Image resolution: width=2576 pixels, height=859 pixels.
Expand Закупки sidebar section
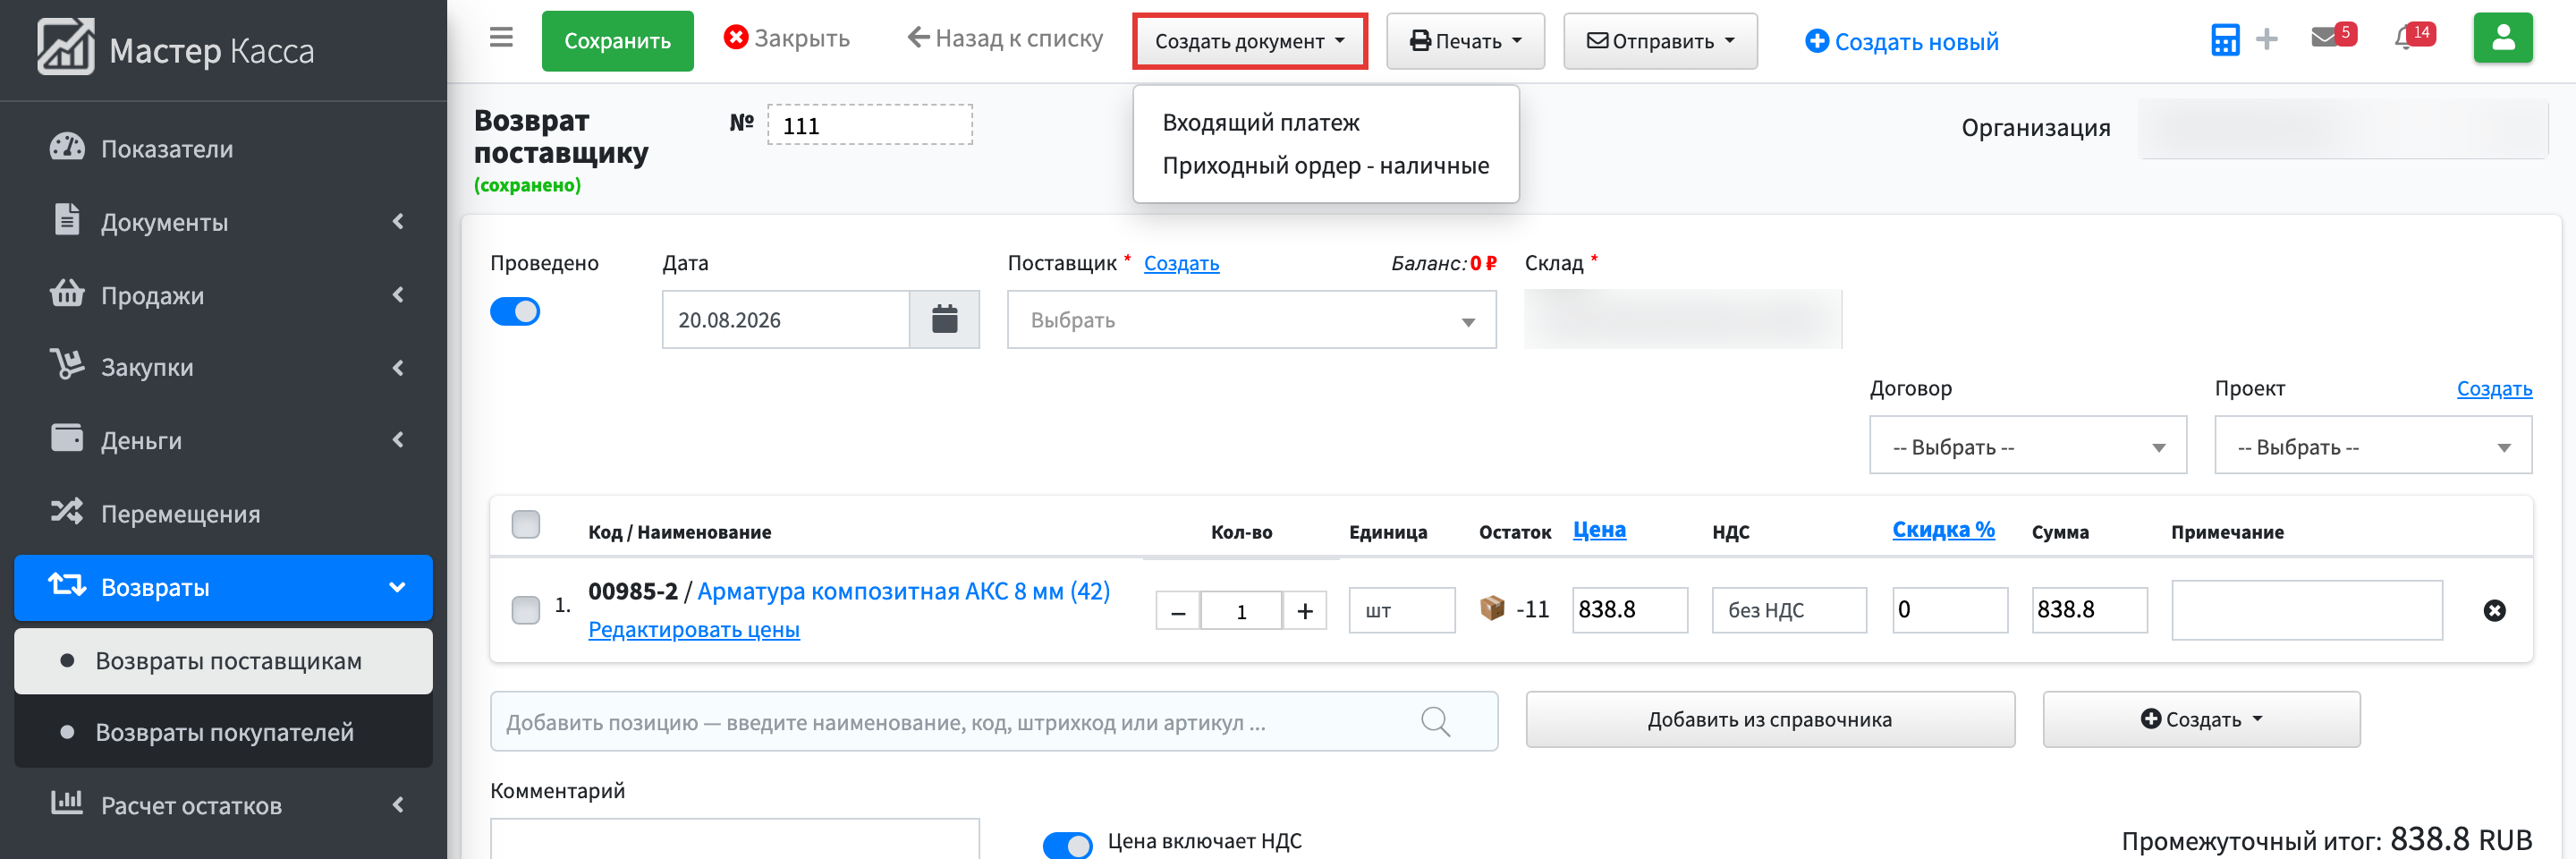[x=223, y=367]
